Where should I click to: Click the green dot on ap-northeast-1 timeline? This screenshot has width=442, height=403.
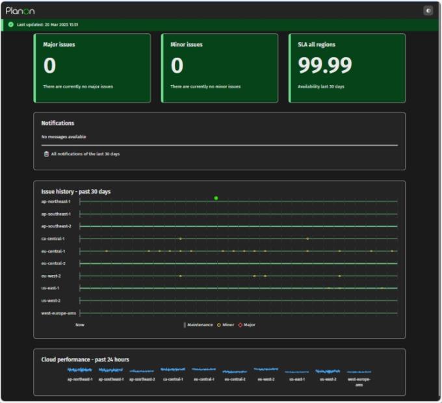(216, 198)
